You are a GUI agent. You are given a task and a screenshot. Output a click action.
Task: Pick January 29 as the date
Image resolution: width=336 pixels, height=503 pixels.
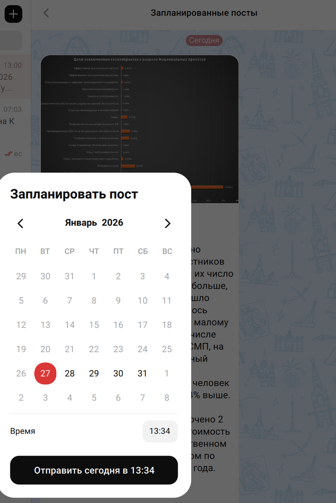click(x=94, y=373)
